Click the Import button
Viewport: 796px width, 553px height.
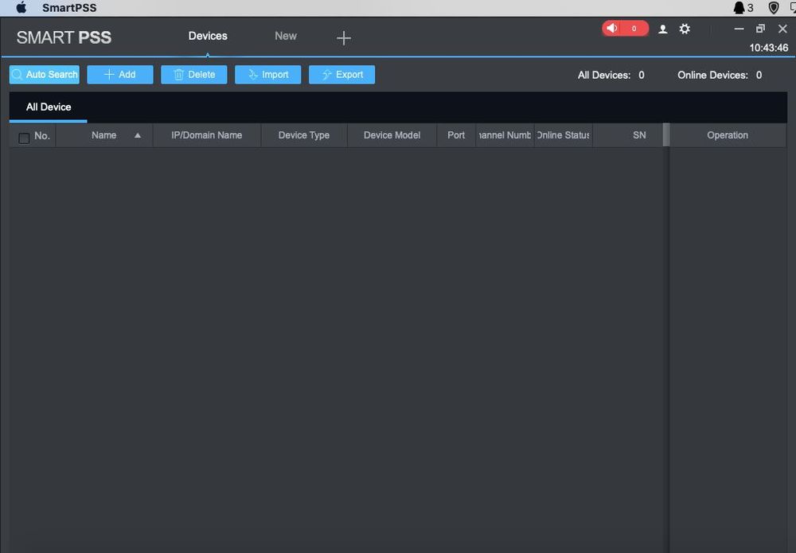[267, 75]
